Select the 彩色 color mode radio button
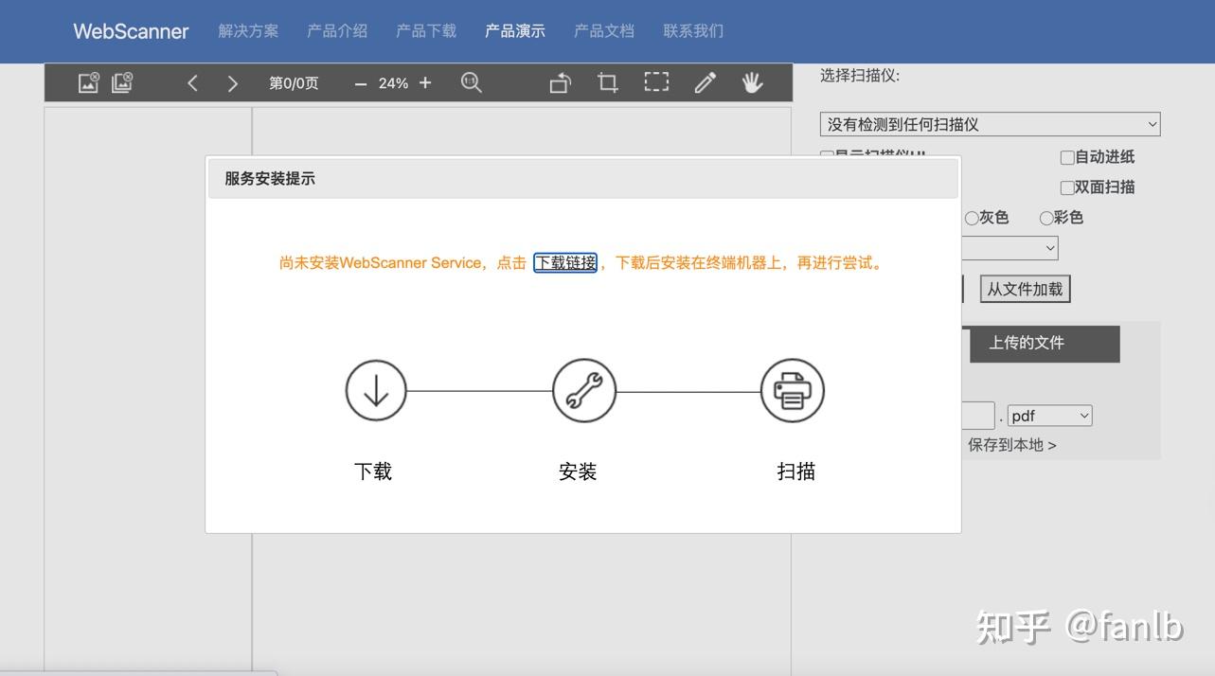Screen dimensions: 1215x676 tap(1045, 217)
